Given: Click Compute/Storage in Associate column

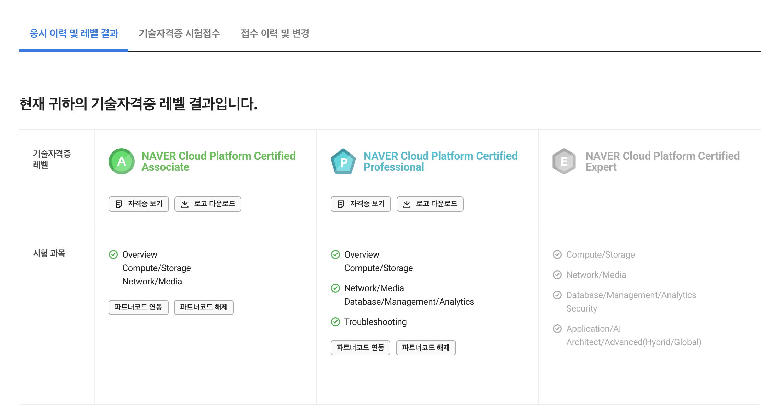Looking at the screenshot, I should [156, 268].
